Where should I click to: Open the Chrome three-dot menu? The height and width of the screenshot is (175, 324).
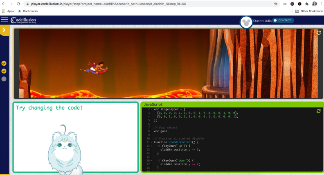click(322, 4)
